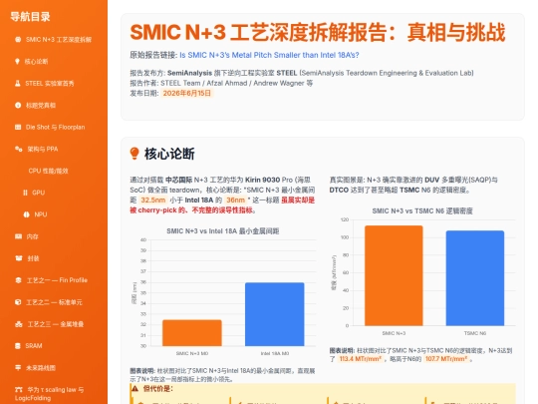Click the brain icon next to NPU
538x404 pixels.
click(27, 214)
